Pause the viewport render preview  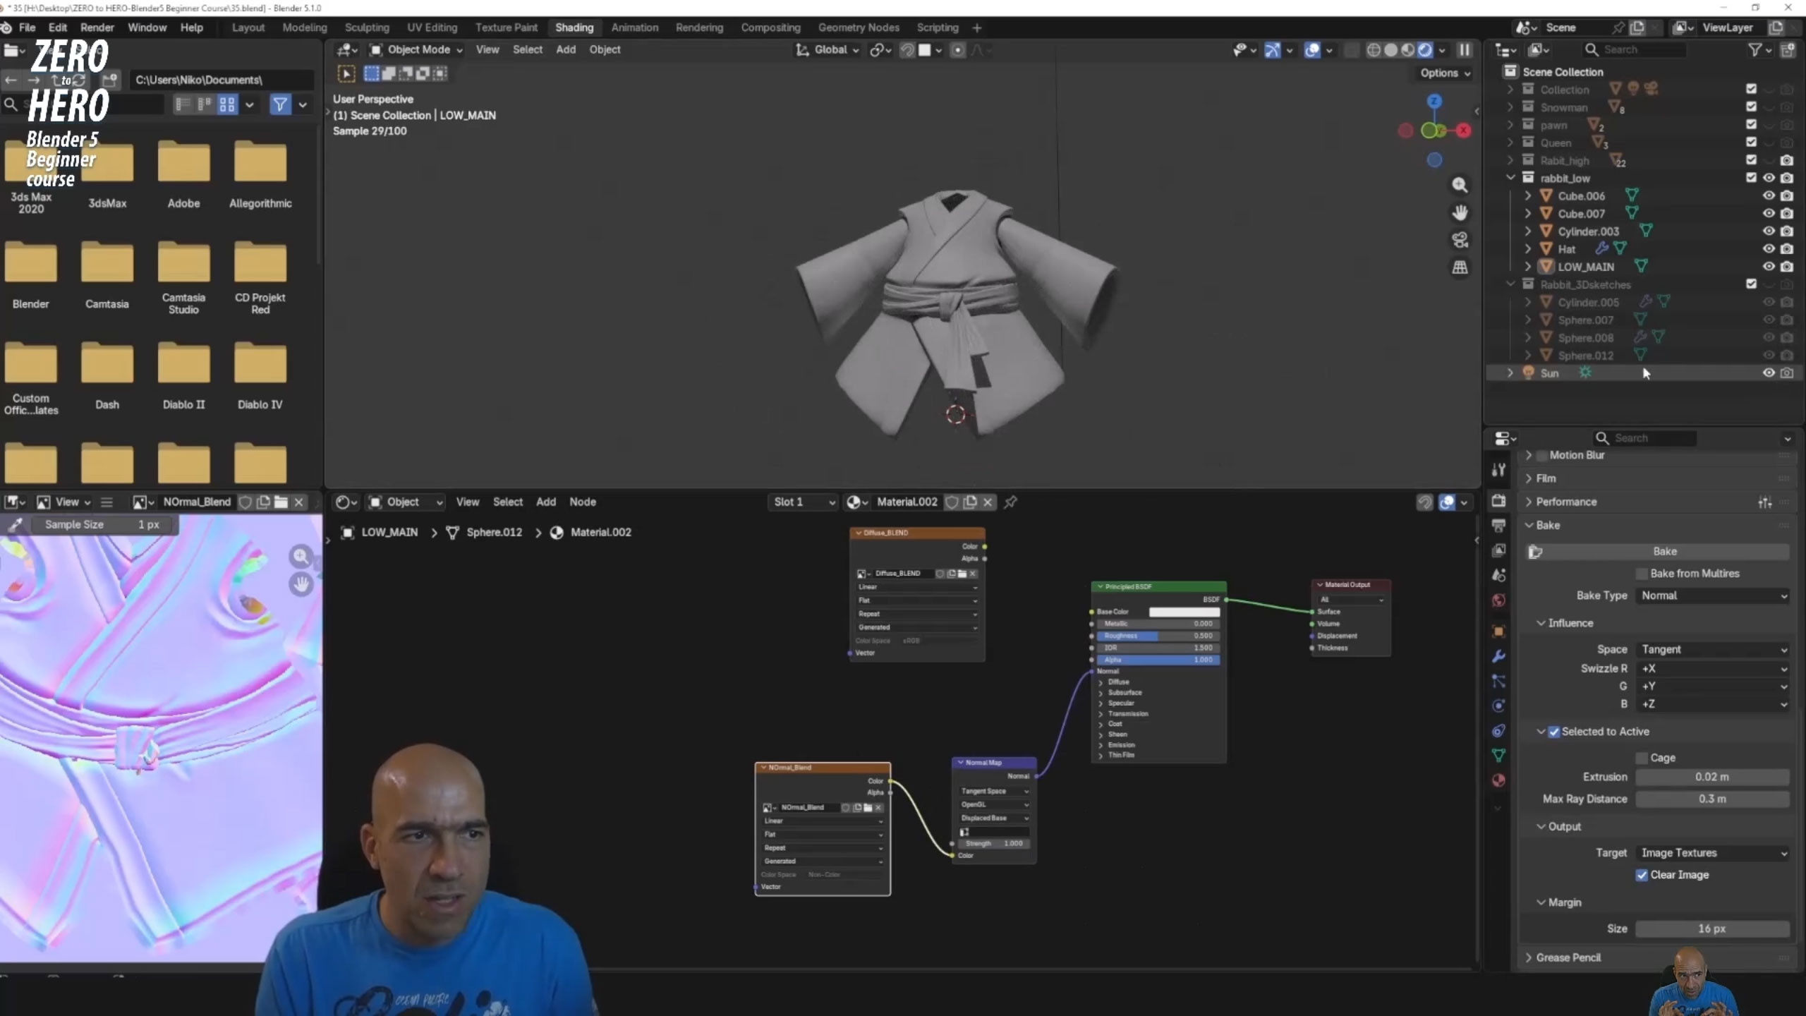[x=1465, y=50]
